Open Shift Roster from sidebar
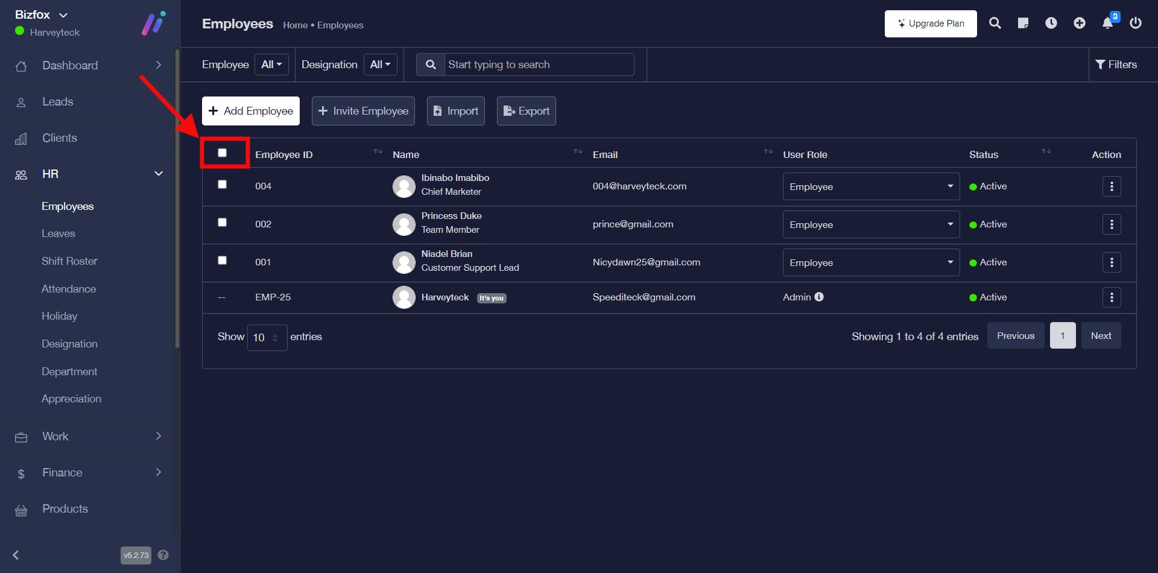 pos(69,261)
